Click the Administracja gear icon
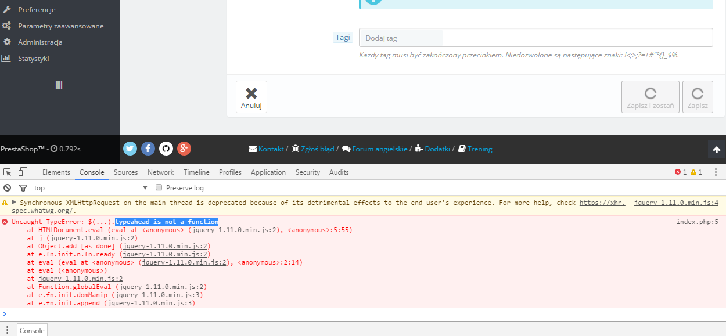This screenshot has height=336, width=726. (x=7, y=42)
